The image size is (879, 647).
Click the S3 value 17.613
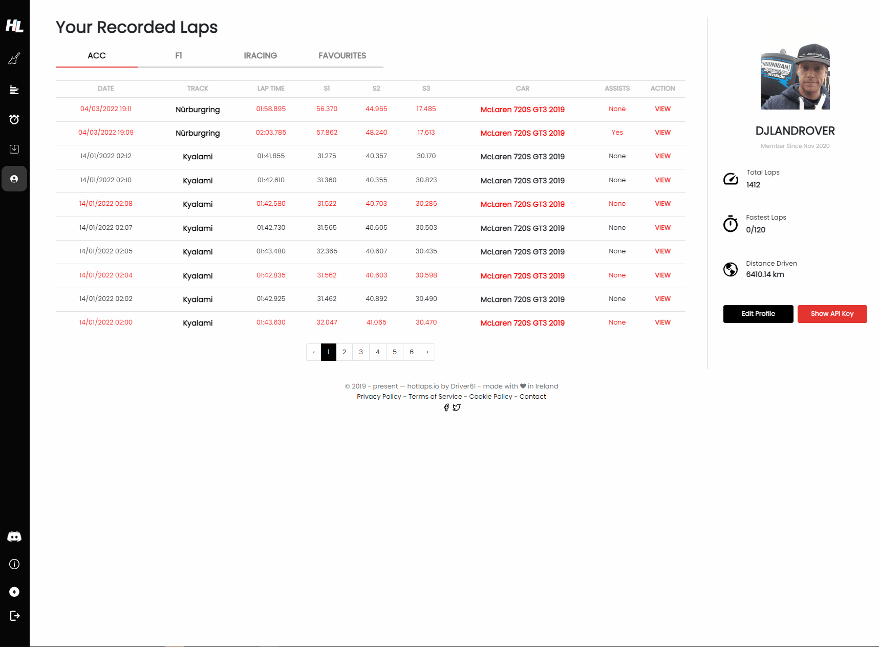pyautogui.click(x=426, y=133)
